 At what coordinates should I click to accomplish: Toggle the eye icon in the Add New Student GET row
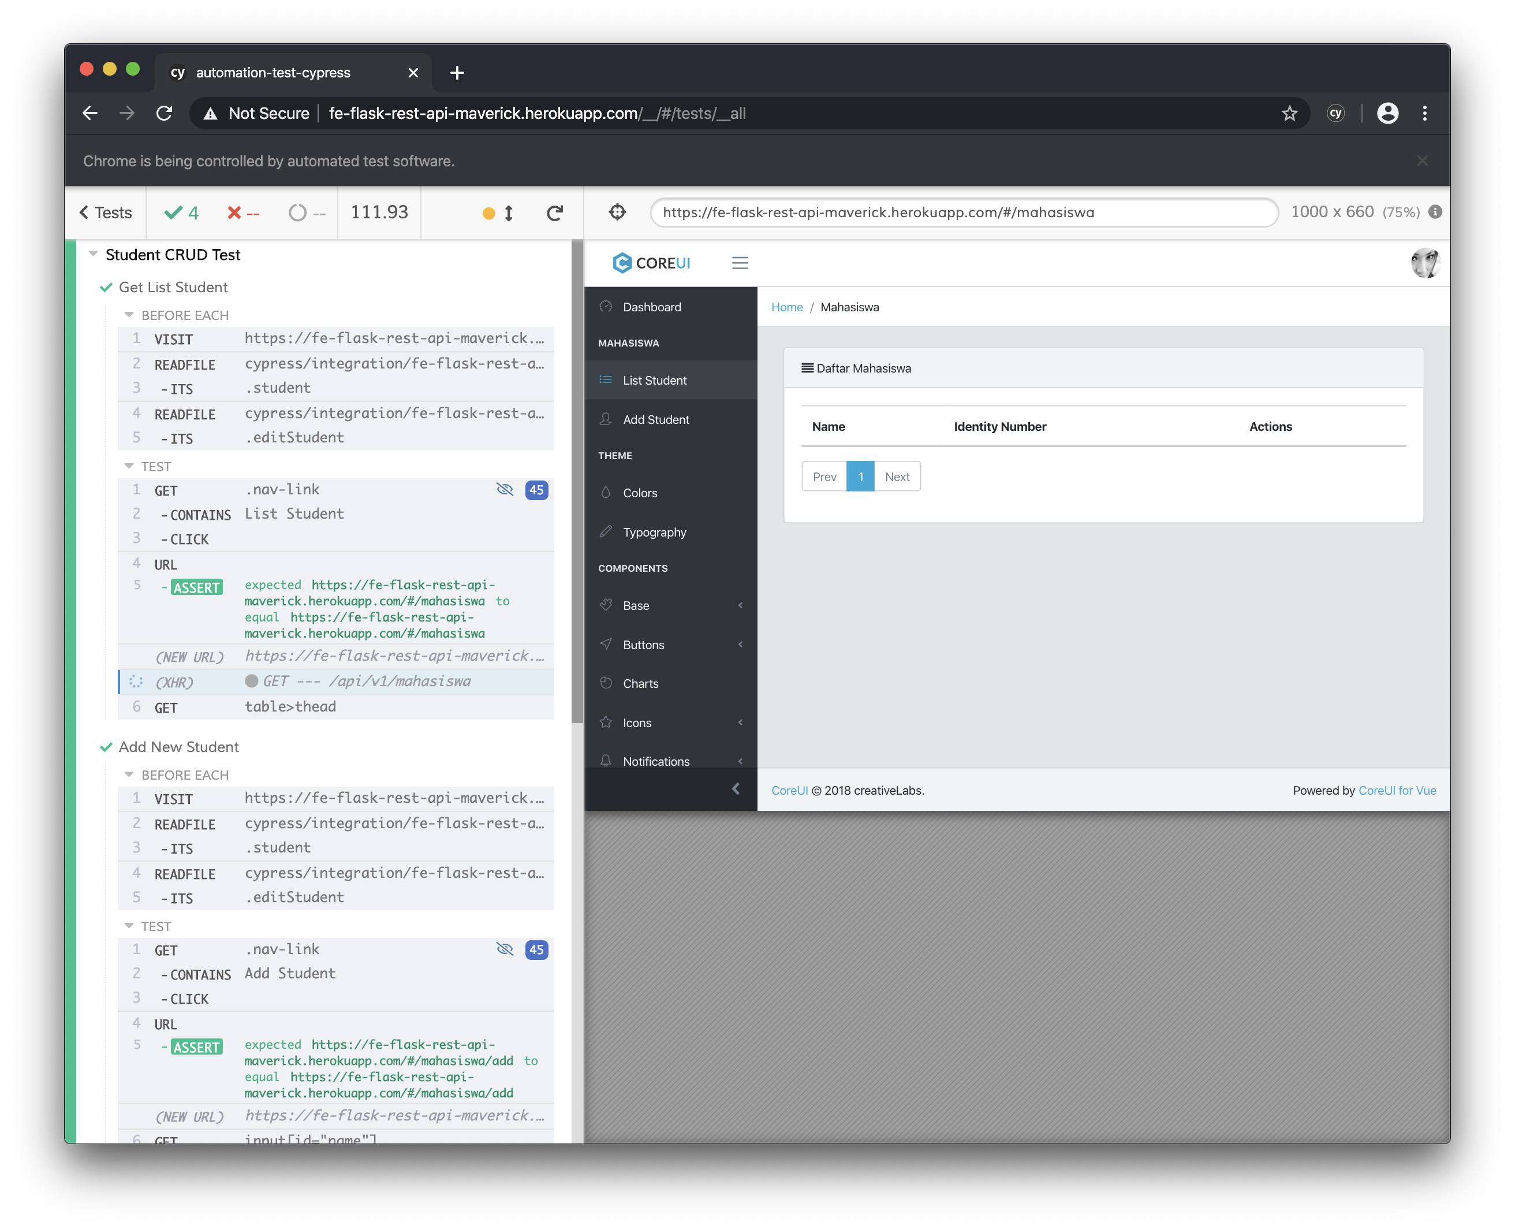click(505, 949)
